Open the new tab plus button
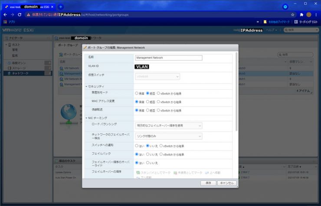This screenshot has width=321, height=206. [61, 7]
